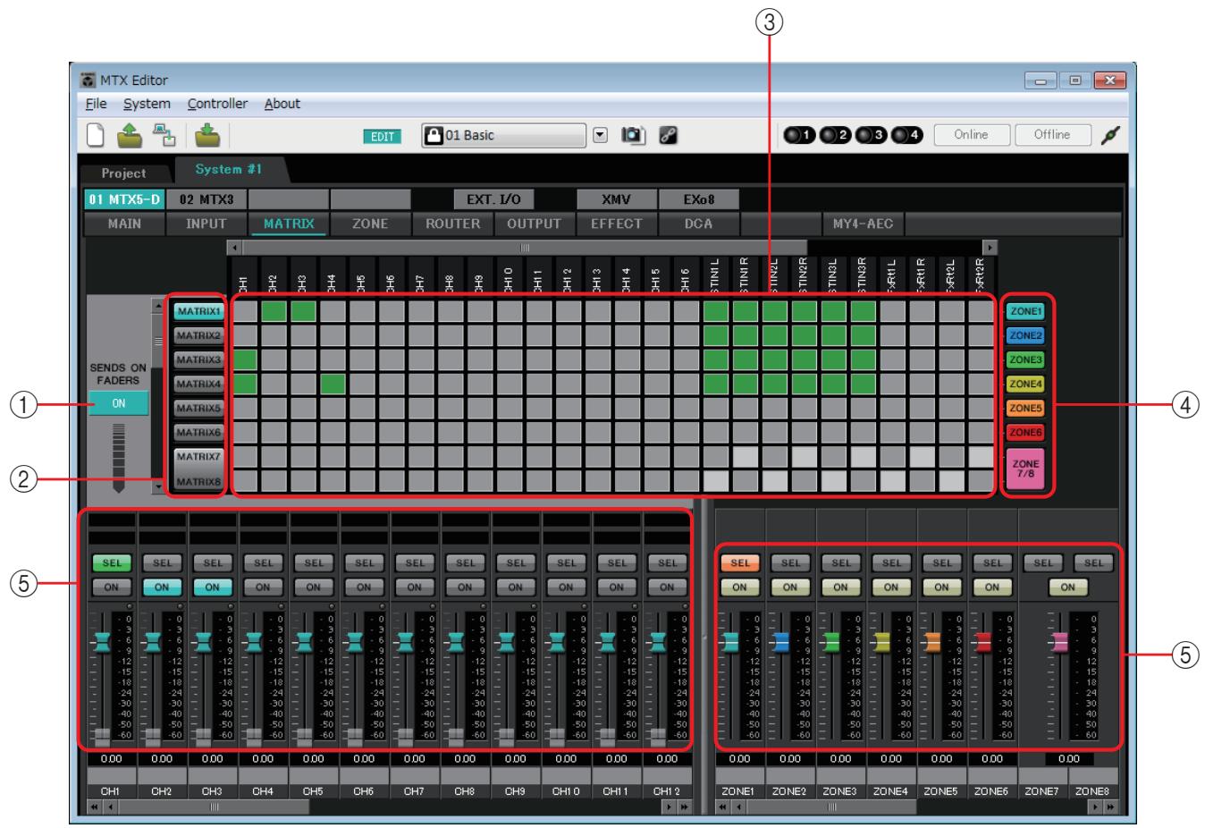Click the 01 Basic preset name box
The height and width of the screenshot is (828, 1205).
tap(504, 136)
